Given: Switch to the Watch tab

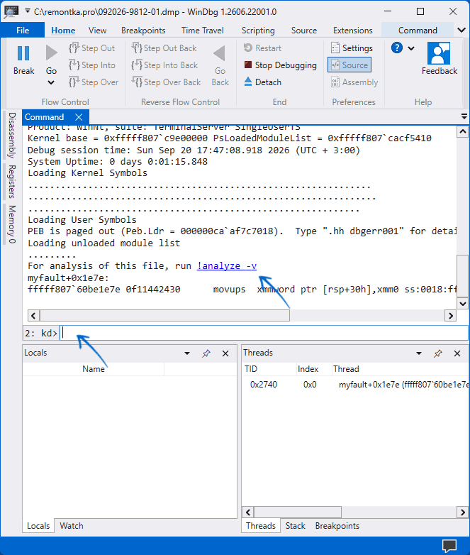Looking at the screenshot, I should click(x=72, y=526).
